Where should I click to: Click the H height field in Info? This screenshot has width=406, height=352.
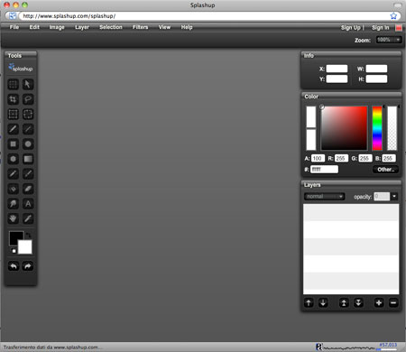click(x=376, y=79)
